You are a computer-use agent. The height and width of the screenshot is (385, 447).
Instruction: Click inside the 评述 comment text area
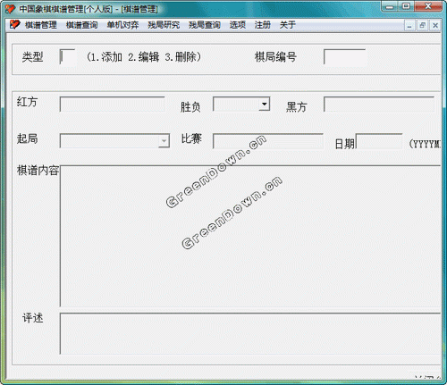click(250, 333)
